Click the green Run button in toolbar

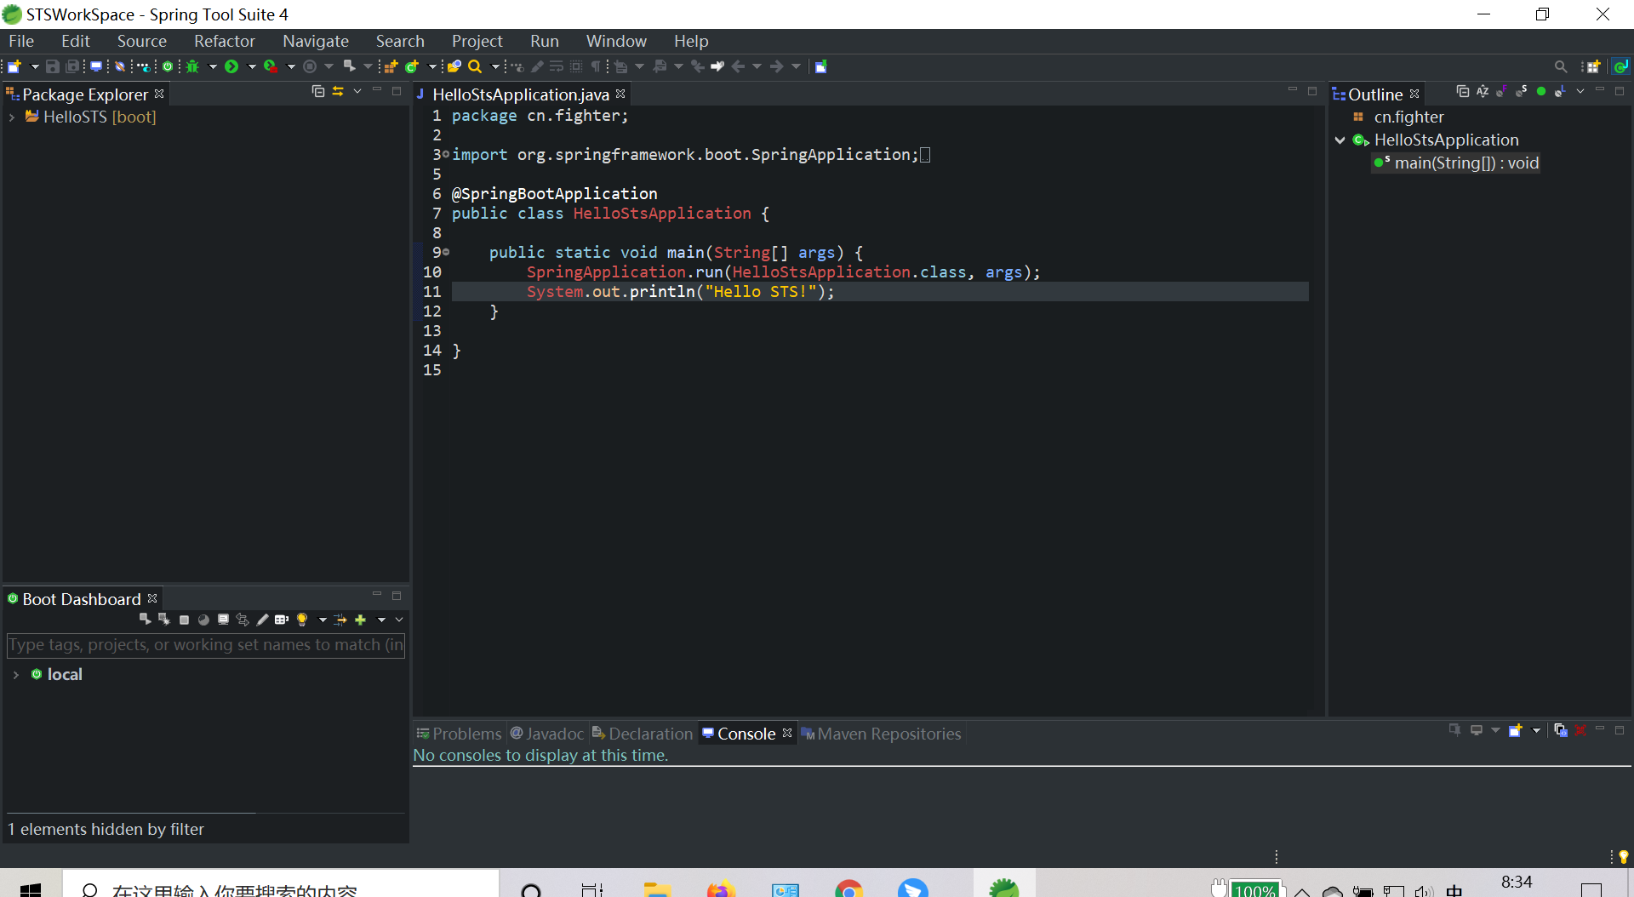(x=231, y=66)
